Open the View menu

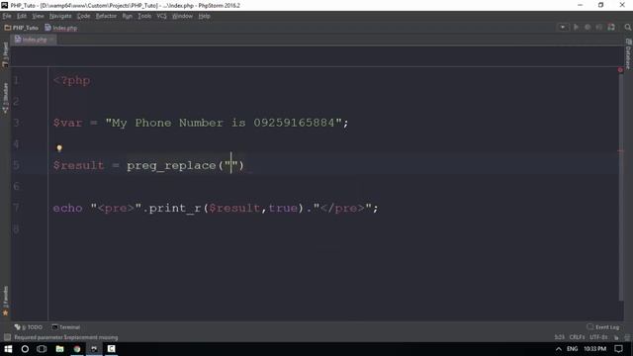point(38,16)
